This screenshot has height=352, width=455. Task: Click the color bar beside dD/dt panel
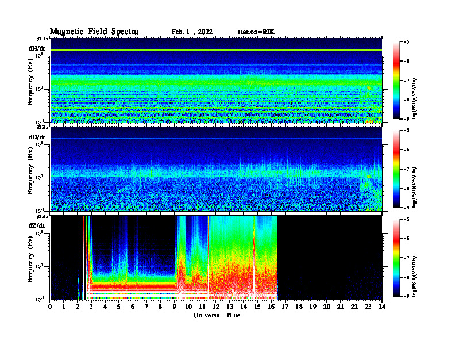tap(396, 169)
